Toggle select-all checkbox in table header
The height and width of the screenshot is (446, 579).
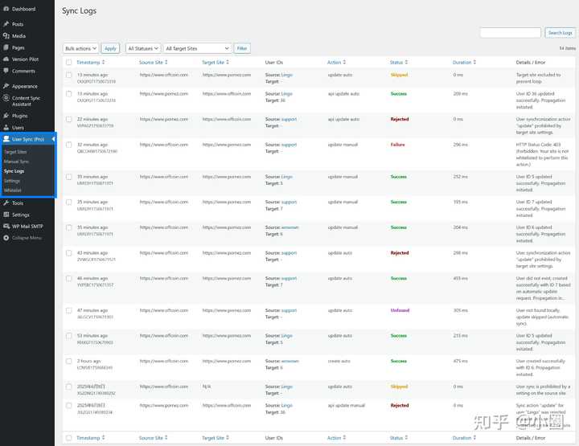(69, 62)
